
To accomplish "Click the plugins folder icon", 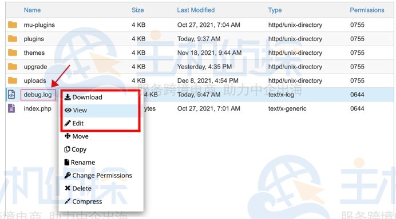I will coord(13,39).
